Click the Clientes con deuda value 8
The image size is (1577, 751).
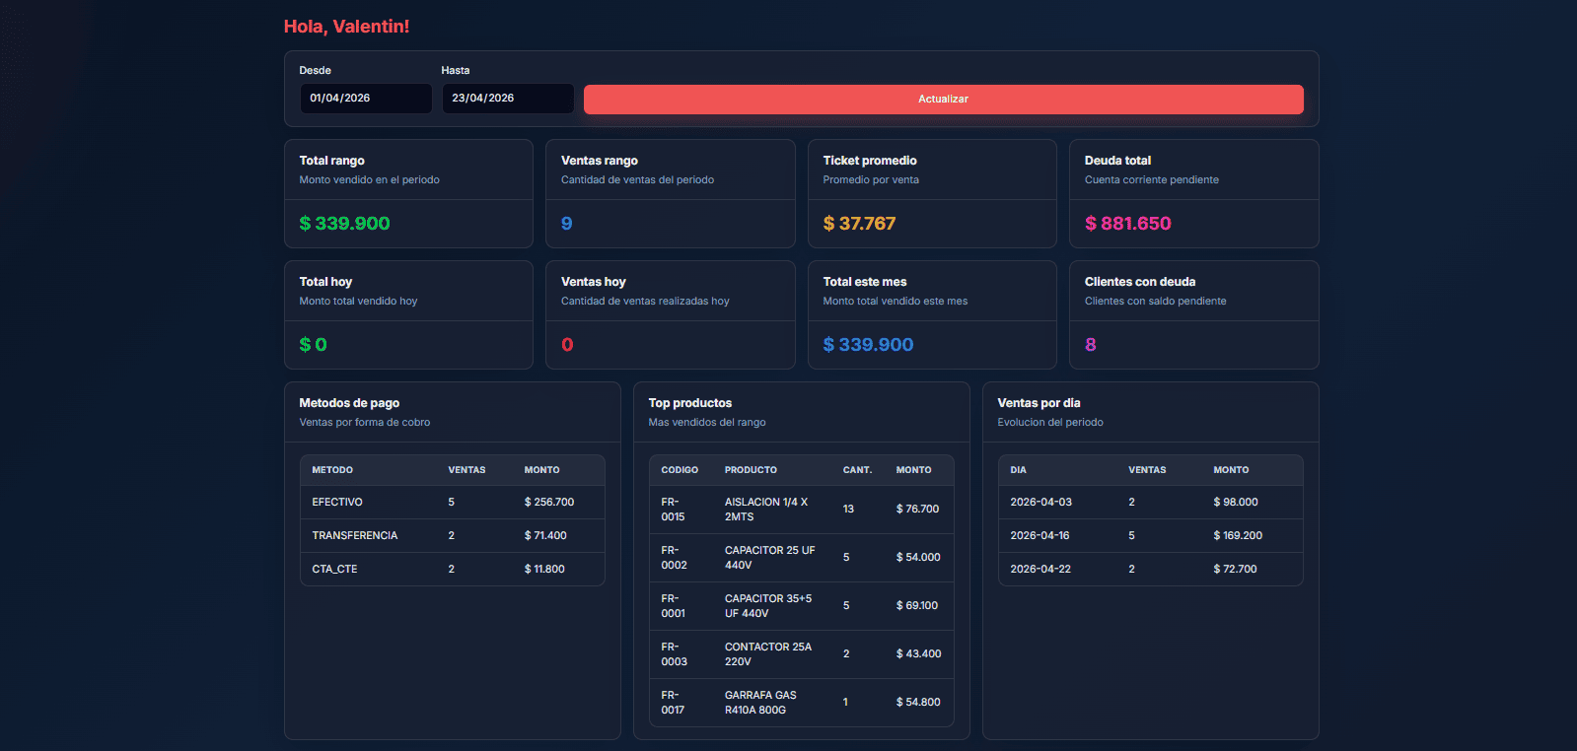click(x=1091, y=345)
